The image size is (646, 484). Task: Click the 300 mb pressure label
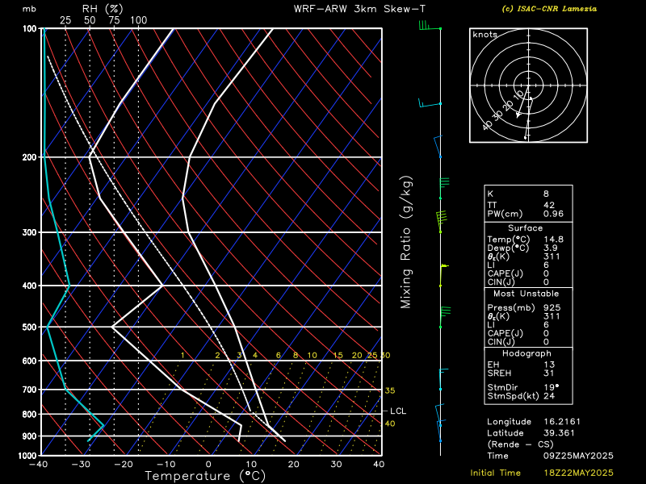point(29,232)
